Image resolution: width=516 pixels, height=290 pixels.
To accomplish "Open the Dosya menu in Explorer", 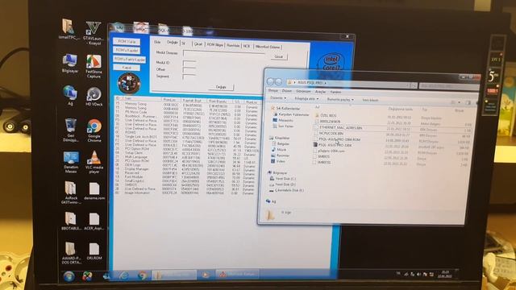I will pyautogui.click(x=273, y=90).
